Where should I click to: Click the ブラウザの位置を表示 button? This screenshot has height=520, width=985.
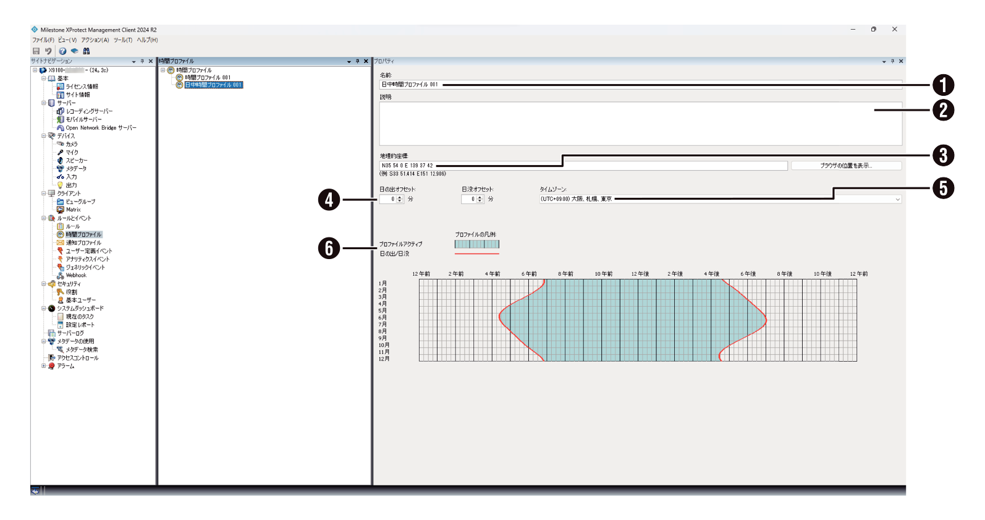(846, 166)
